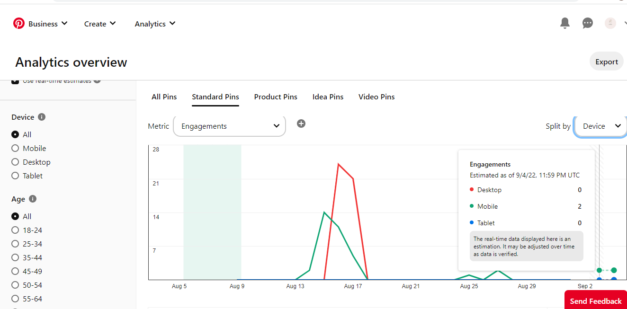Click the Export button
This screenshot has width=627, height=309.
point(606,62)
